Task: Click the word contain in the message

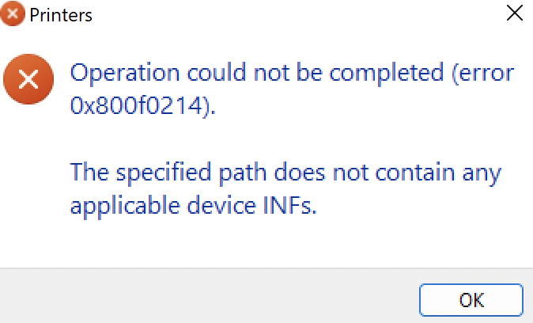Action: pyautogui.click(x=415, y=173)
